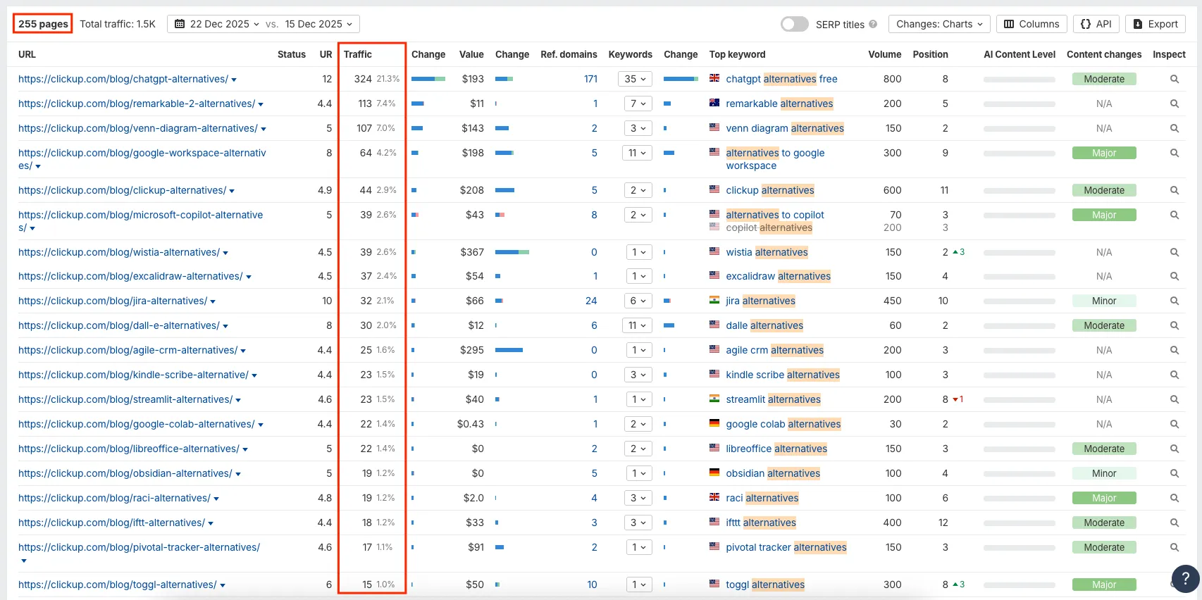Viewport: 1202px width, 600px height.
Task: Click the help question mark button
Action: coord(1185,579)
